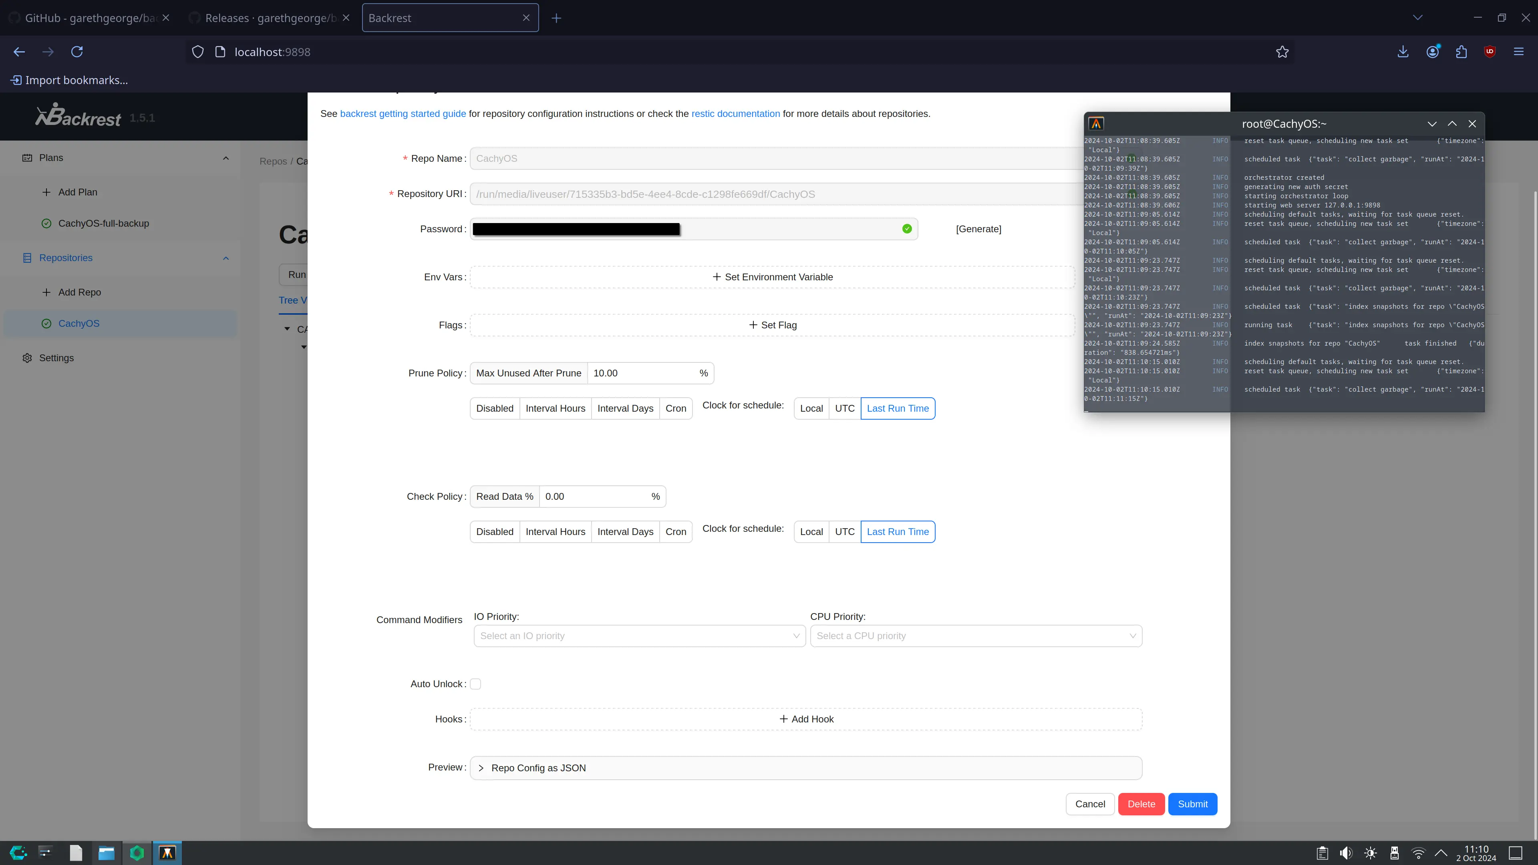
Task: Open the file manager from taskbar
Action: (x=106, y=853)
